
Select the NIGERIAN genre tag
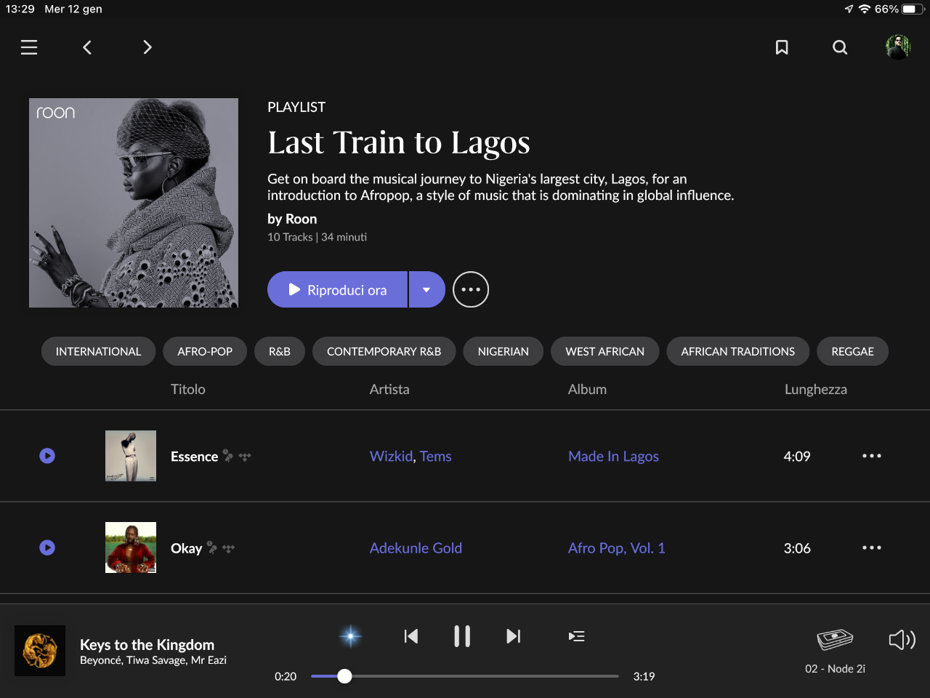click(504, 351)
